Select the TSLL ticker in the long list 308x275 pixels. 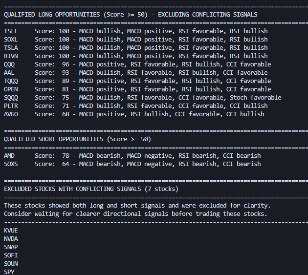click(11, 31)
